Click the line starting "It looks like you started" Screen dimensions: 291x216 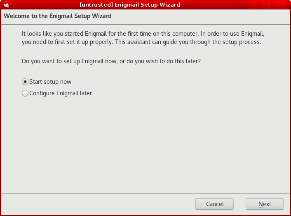tap(143, 34)
